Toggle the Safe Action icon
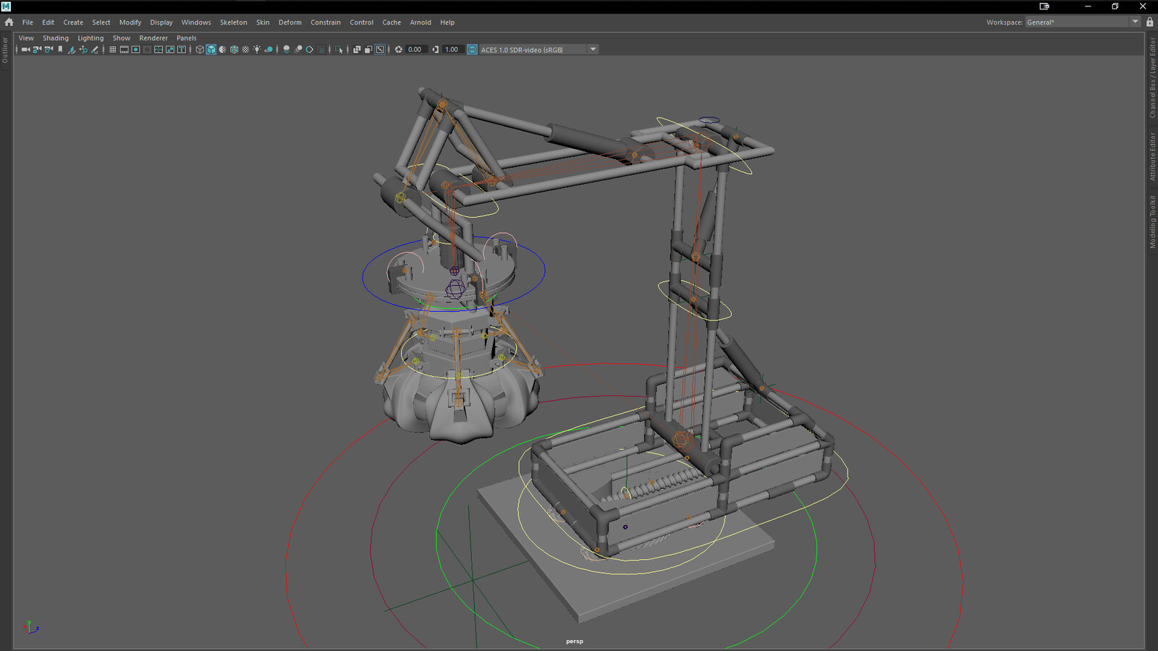 coord(170,49)
